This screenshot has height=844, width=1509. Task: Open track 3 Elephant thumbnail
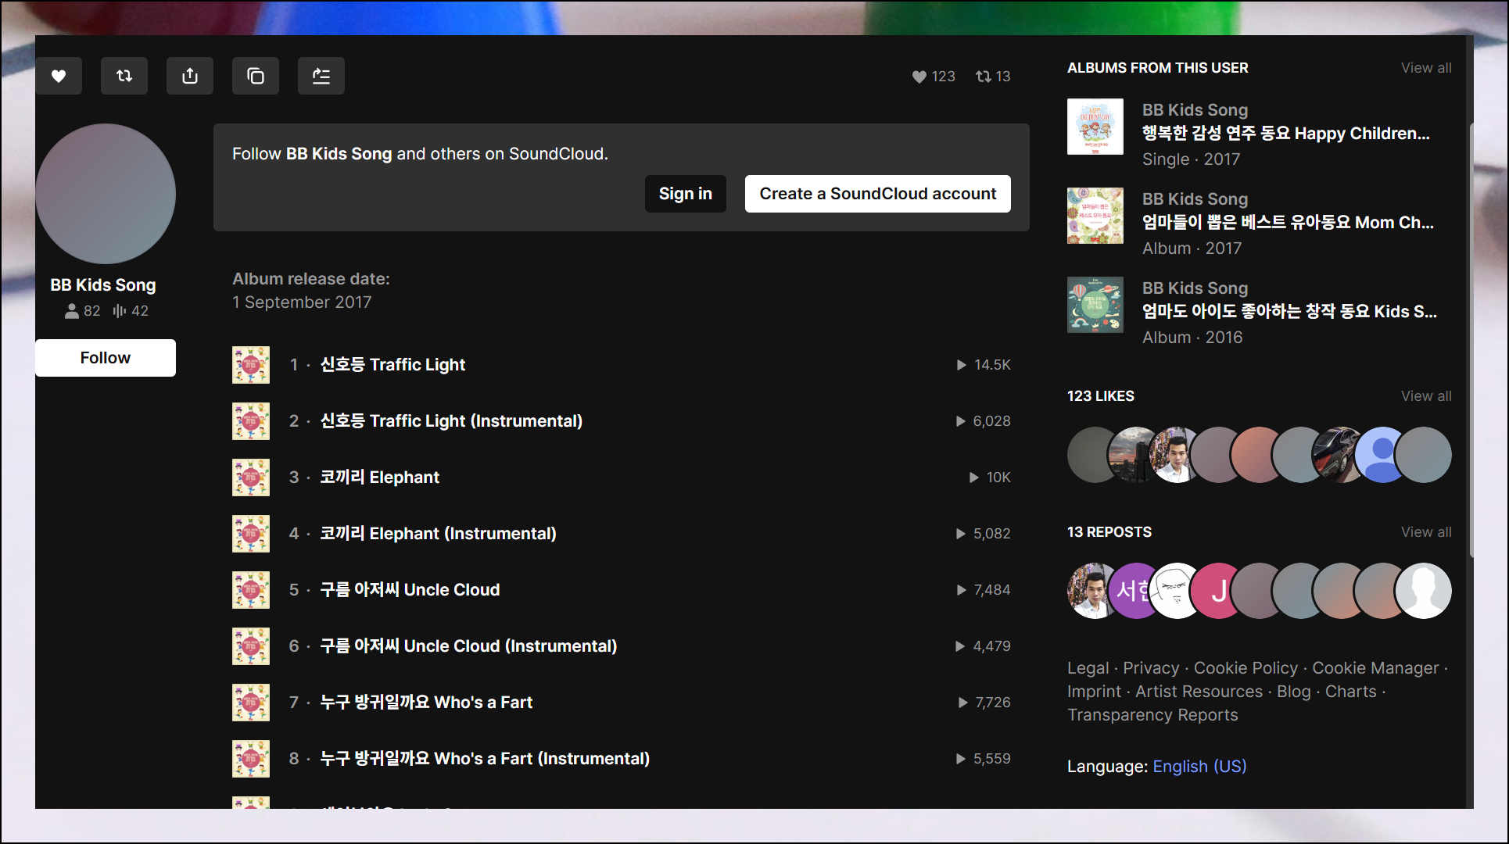[x=251, y=477]
